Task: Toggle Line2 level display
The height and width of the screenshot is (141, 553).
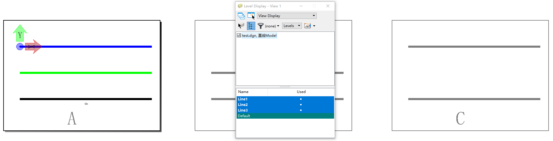Action: click(285, 105)
